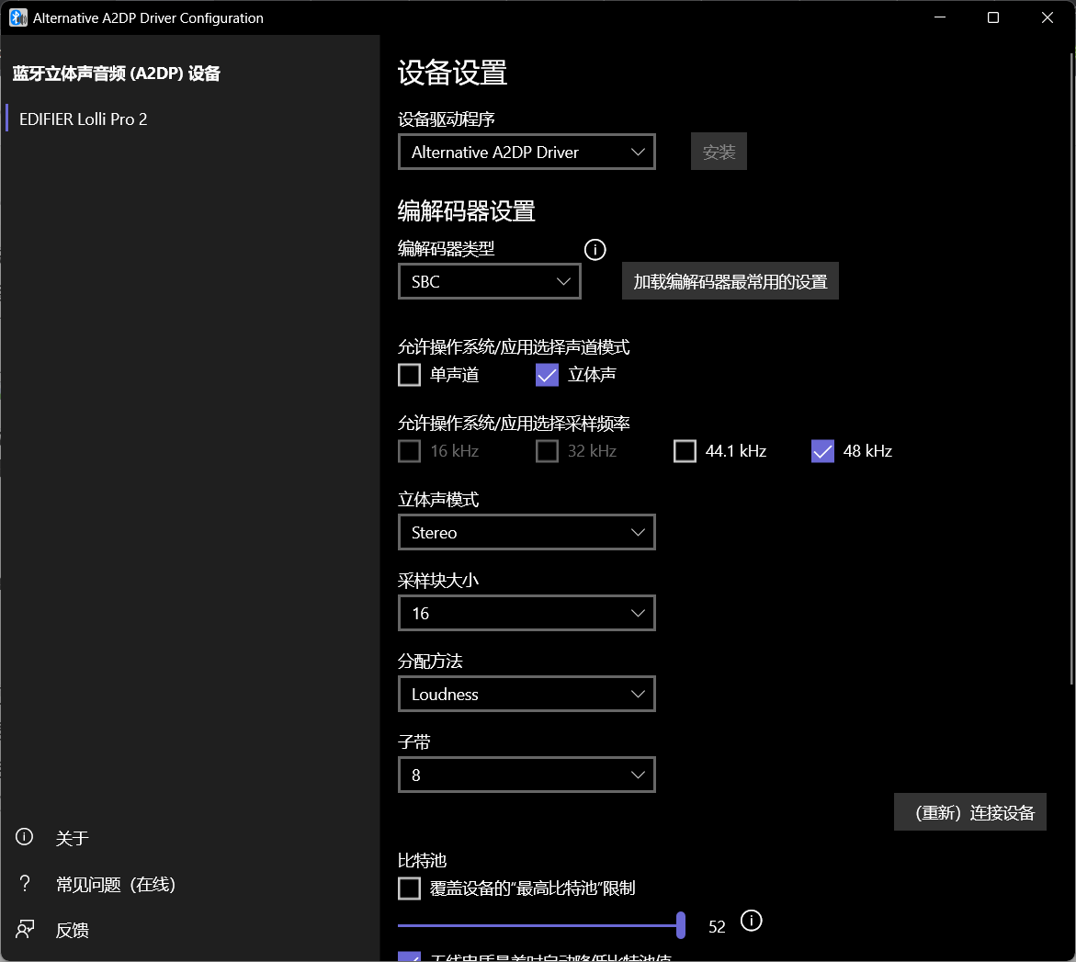
Task: Expand the SBC codec type dropdown
Action: 489,282
